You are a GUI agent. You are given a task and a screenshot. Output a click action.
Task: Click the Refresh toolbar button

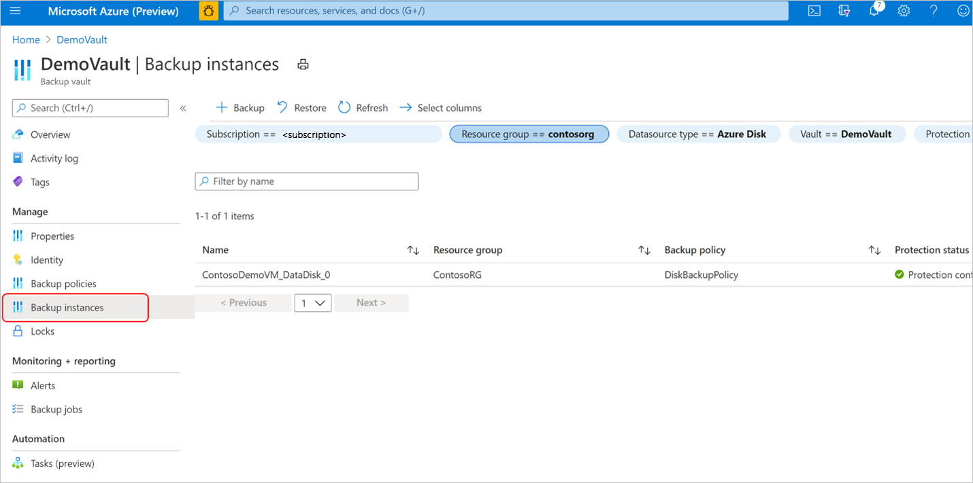pos(363,108)
